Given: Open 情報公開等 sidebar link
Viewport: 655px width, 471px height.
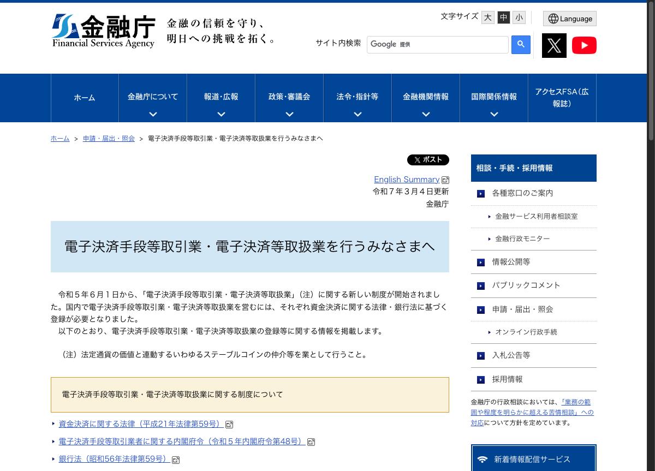Looking at the screenshot, I should (x=511, y=262).
